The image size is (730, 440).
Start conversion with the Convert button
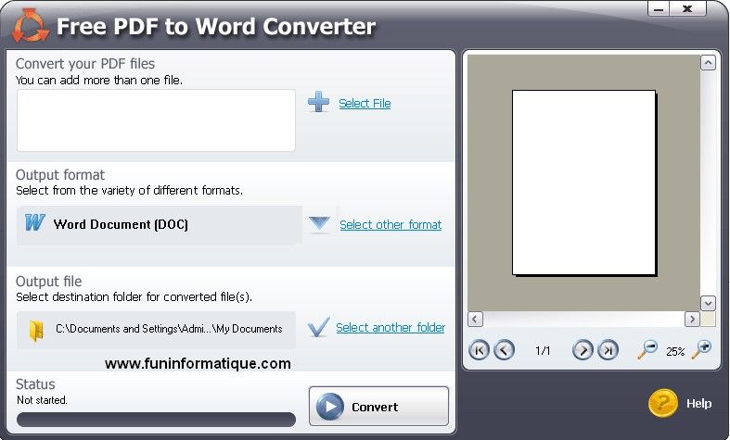tap(378, 406)
